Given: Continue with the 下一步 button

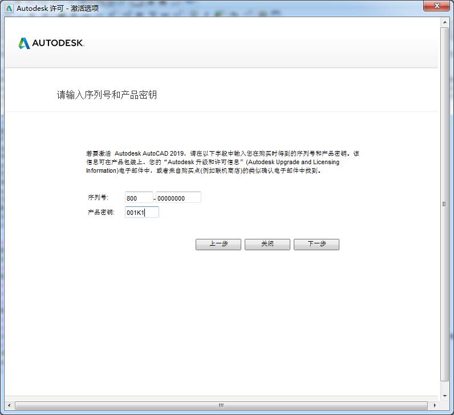Looking at the screenshot, I should click(x=316, y=244).
